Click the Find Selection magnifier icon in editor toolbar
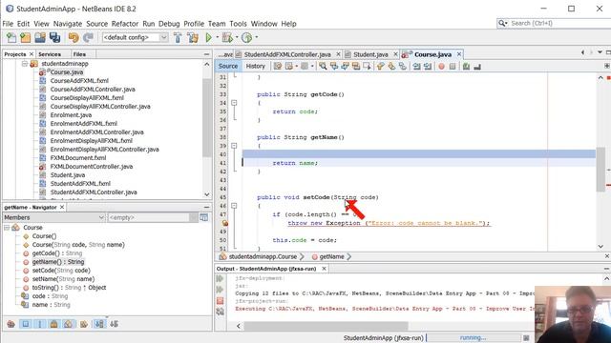 click(x=323, y=67)
